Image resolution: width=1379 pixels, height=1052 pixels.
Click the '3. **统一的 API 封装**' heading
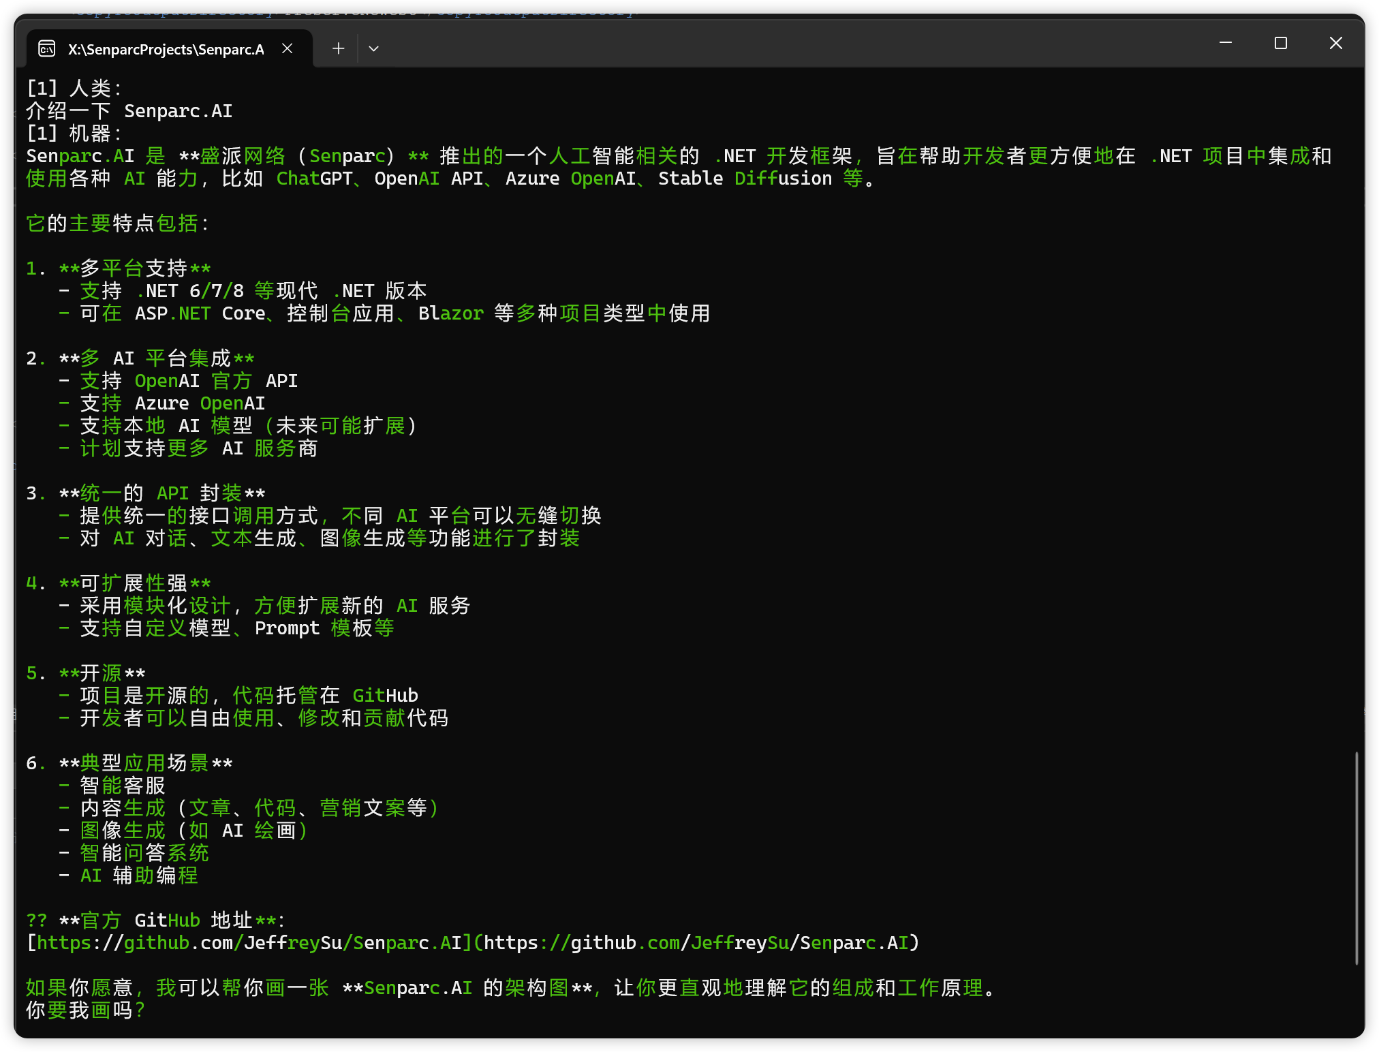146,493
